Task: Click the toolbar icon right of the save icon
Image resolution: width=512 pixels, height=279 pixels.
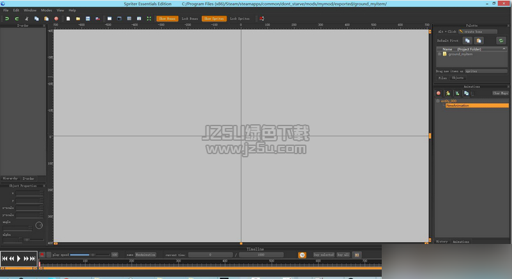Action: [x=97, y=18]
